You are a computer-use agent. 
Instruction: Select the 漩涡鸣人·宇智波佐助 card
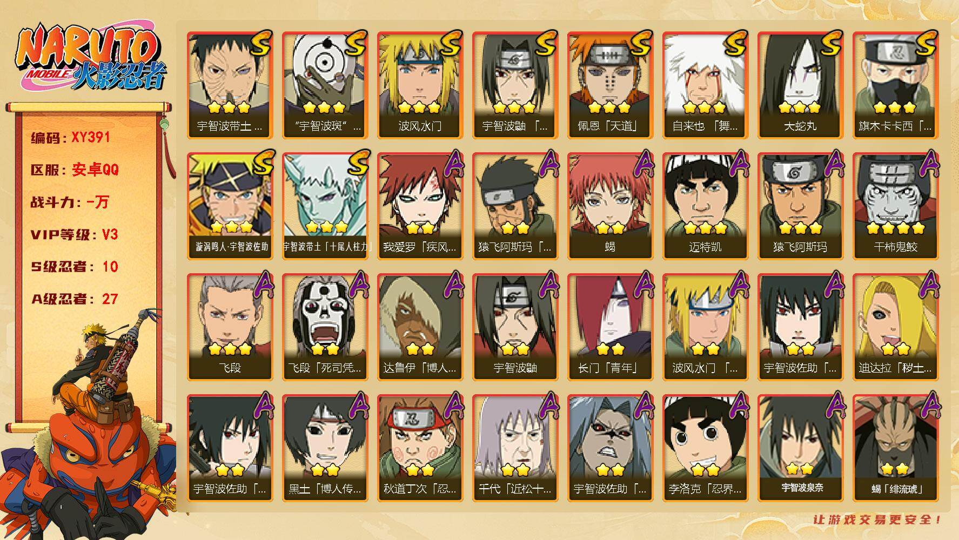(230, 206)
